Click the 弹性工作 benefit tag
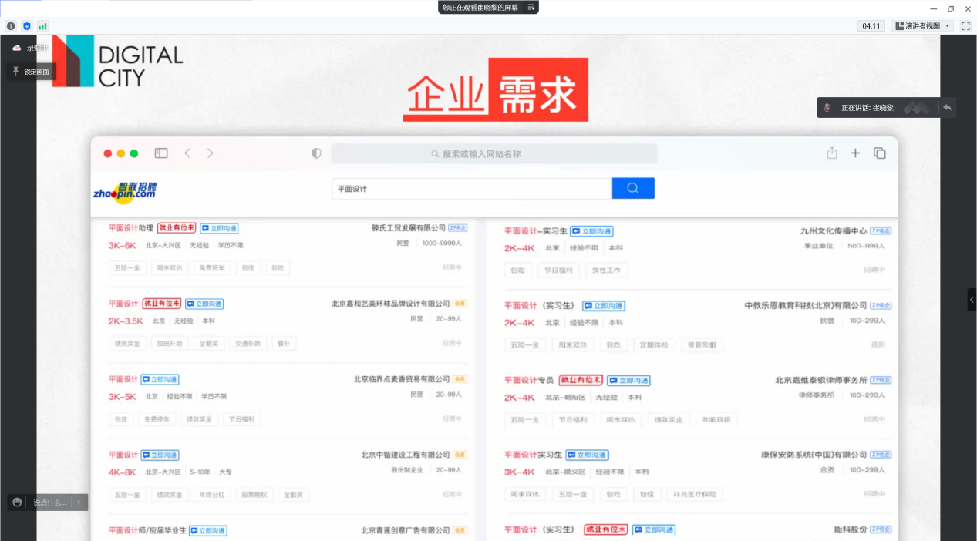This screenshot has width=977, height=541. tap(606, 270)
